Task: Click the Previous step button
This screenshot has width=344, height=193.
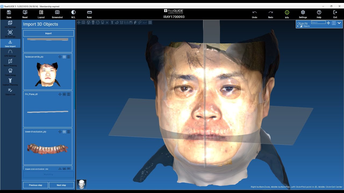Action: pos(35,185)
